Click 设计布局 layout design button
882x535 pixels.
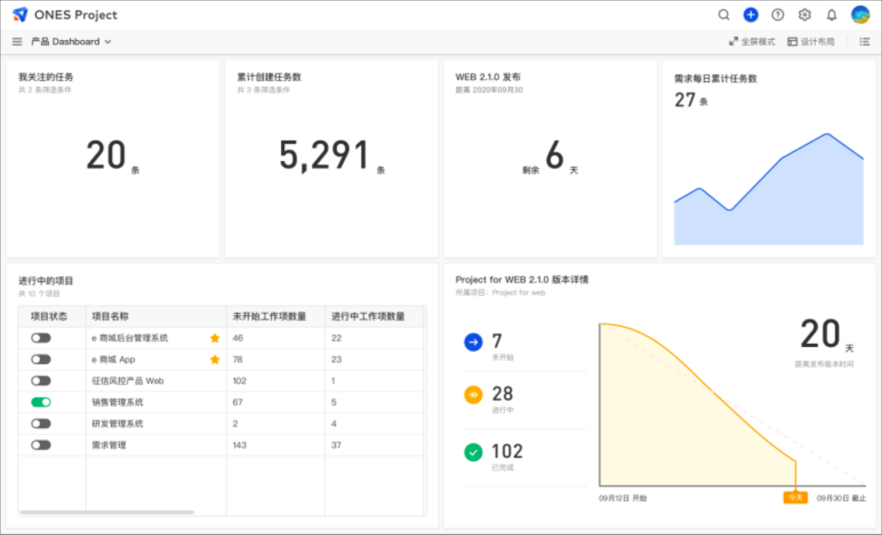(x=811, y=42)
